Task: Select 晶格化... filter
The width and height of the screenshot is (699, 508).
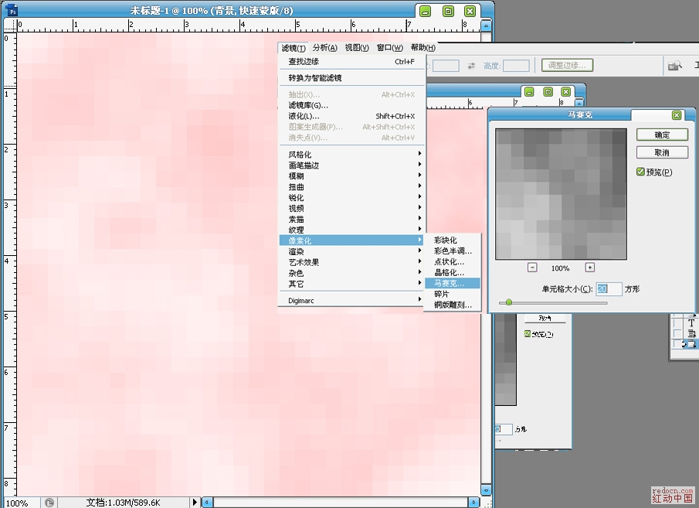Action: click(452, 272)
